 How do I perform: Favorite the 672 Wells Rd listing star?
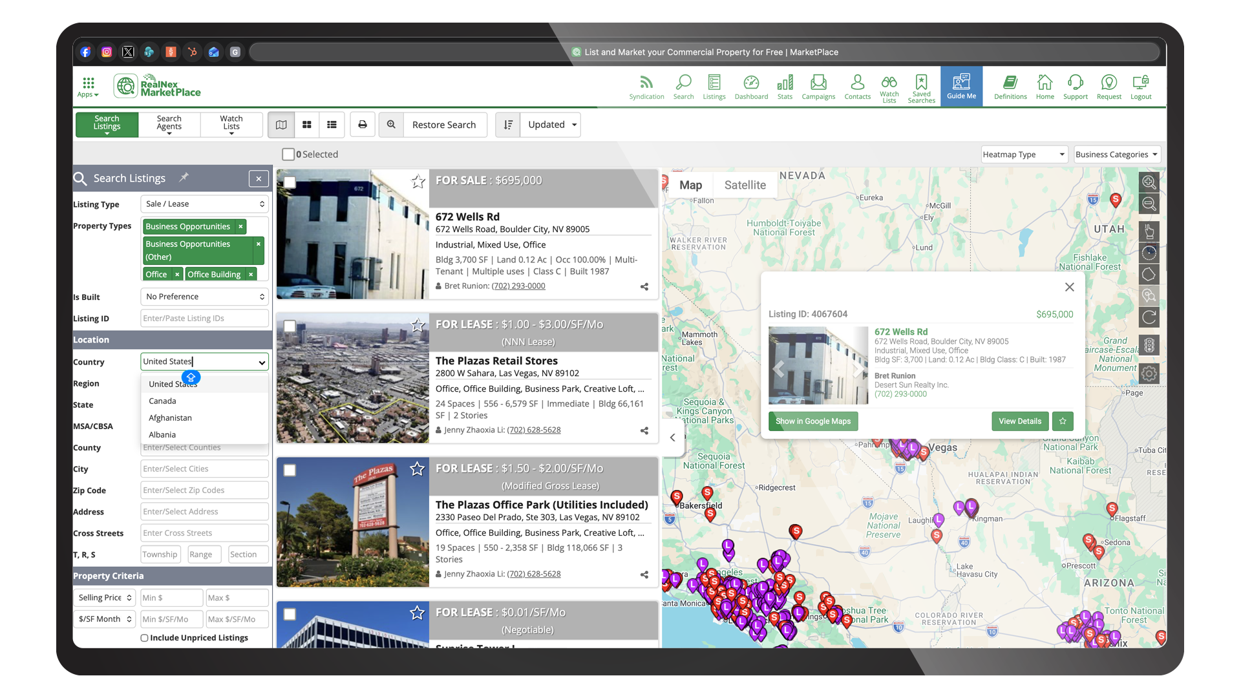point(418,182)
